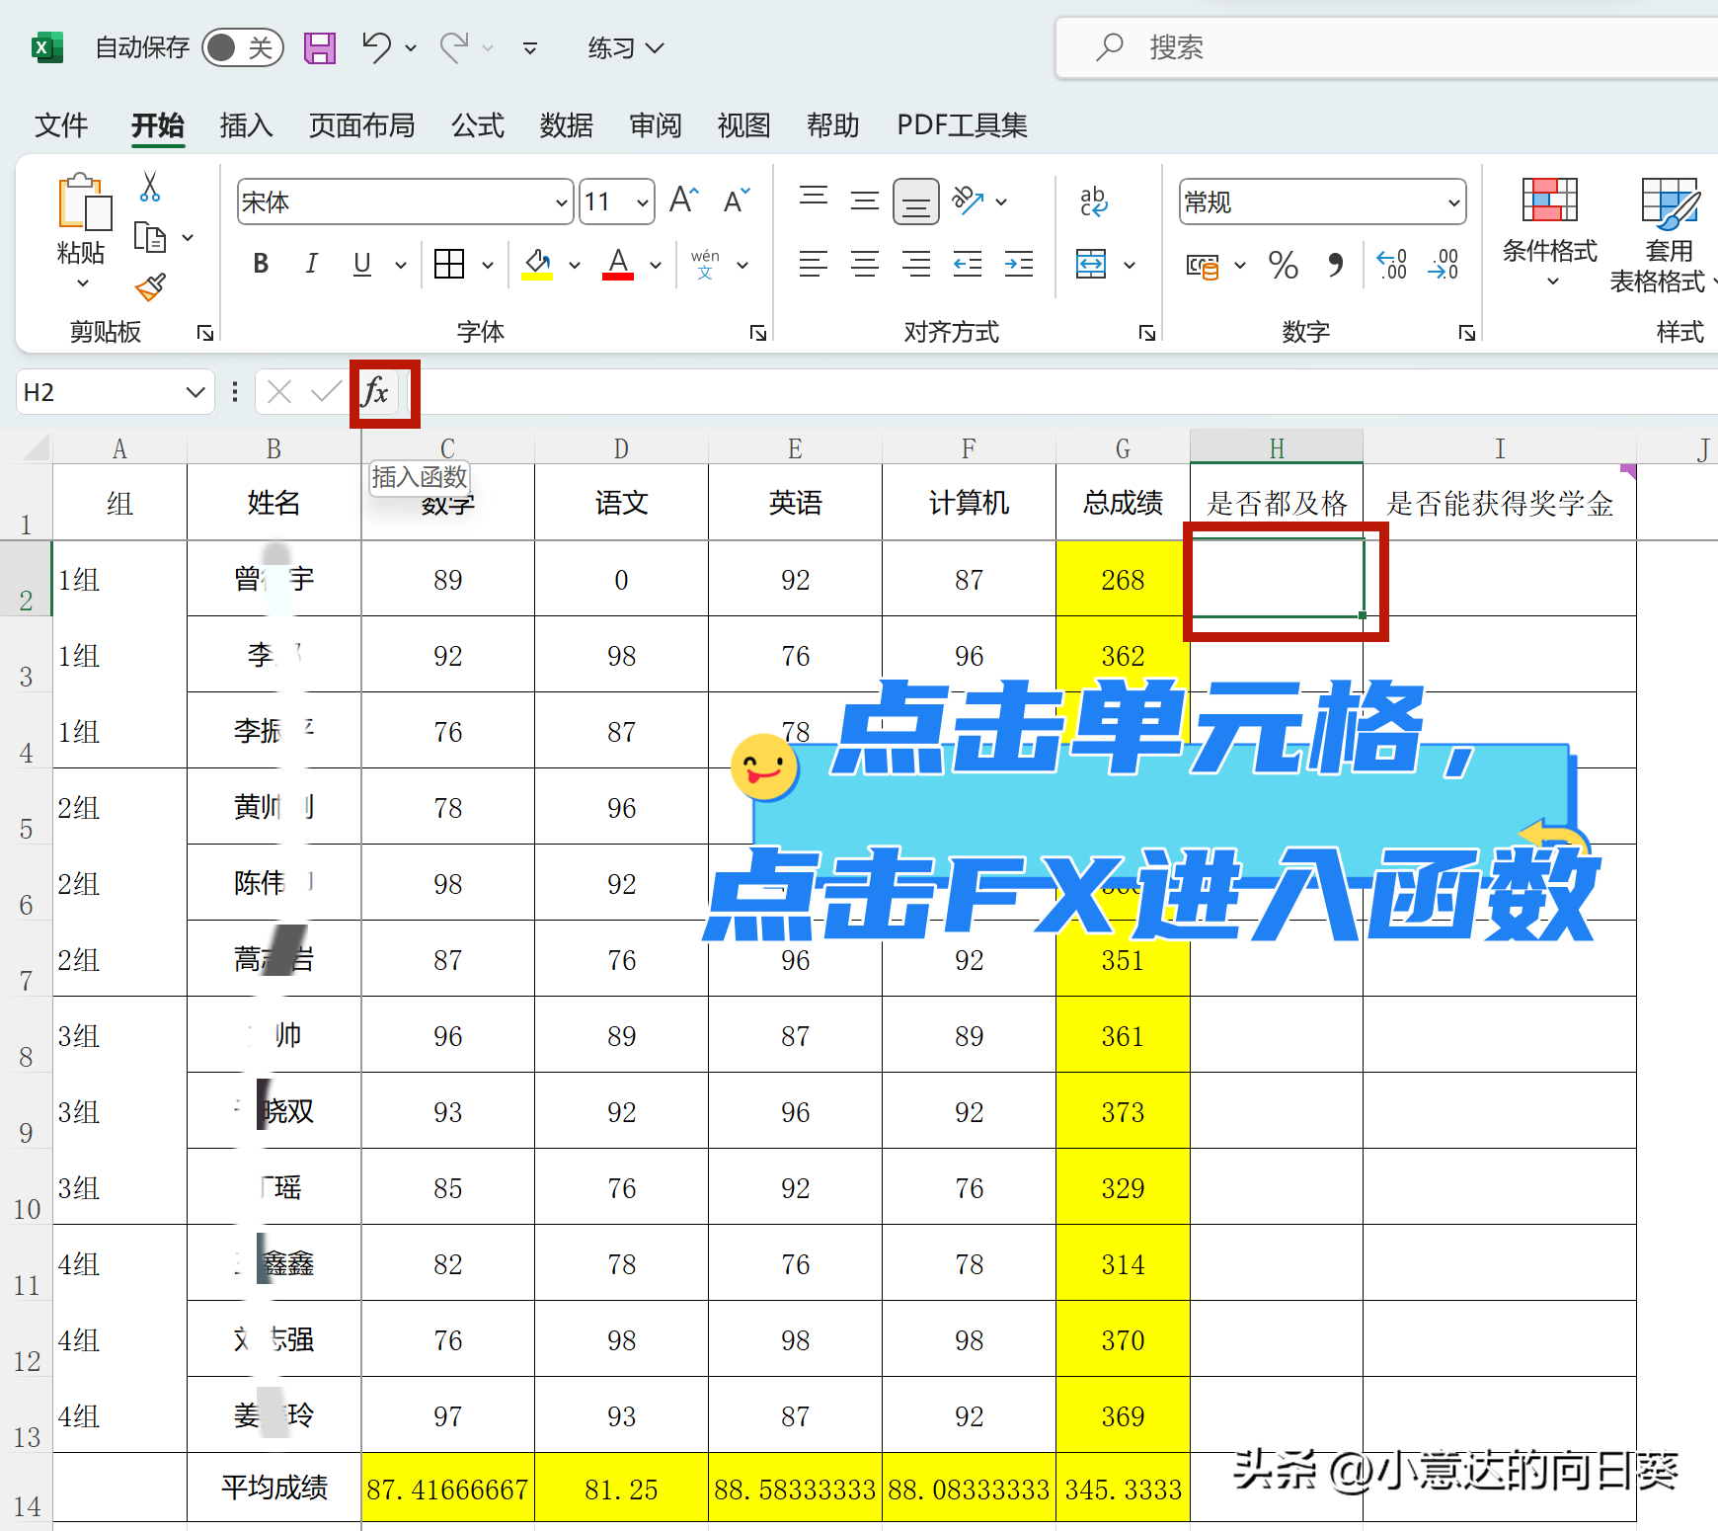Toggle Bold formatting
Image resolution: width=1718 pixels, height=1531 pixels.
[261, 264]
